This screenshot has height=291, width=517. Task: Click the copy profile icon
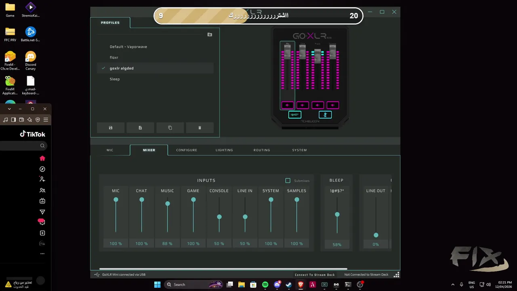170,128
